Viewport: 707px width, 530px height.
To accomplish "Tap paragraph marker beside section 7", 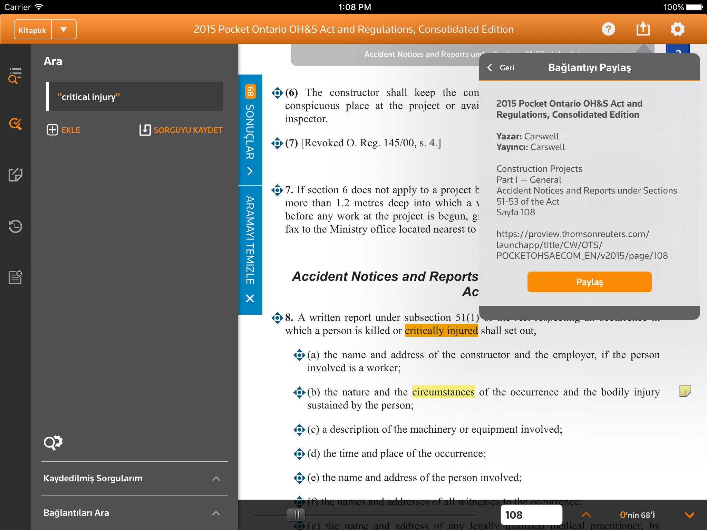I will click(277, 190).
